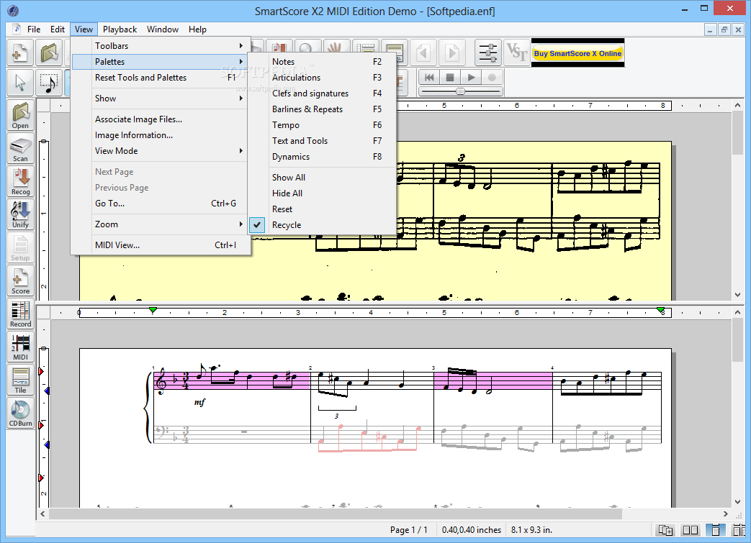Click the lower pane's scroll down arrow
751x543 pixels.
(737, 502)
